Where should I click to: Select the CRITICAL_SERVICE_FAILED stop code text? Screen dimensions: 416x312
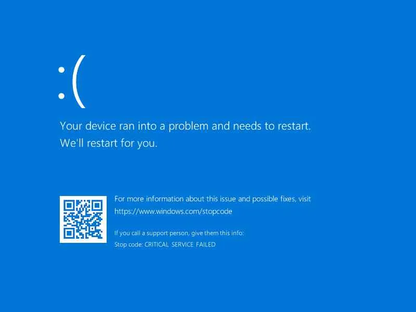(x=180, y=244)
